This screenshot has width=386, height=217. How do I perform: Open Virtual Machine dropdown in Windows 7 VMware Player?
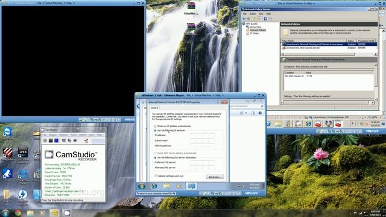coord(204,95)
